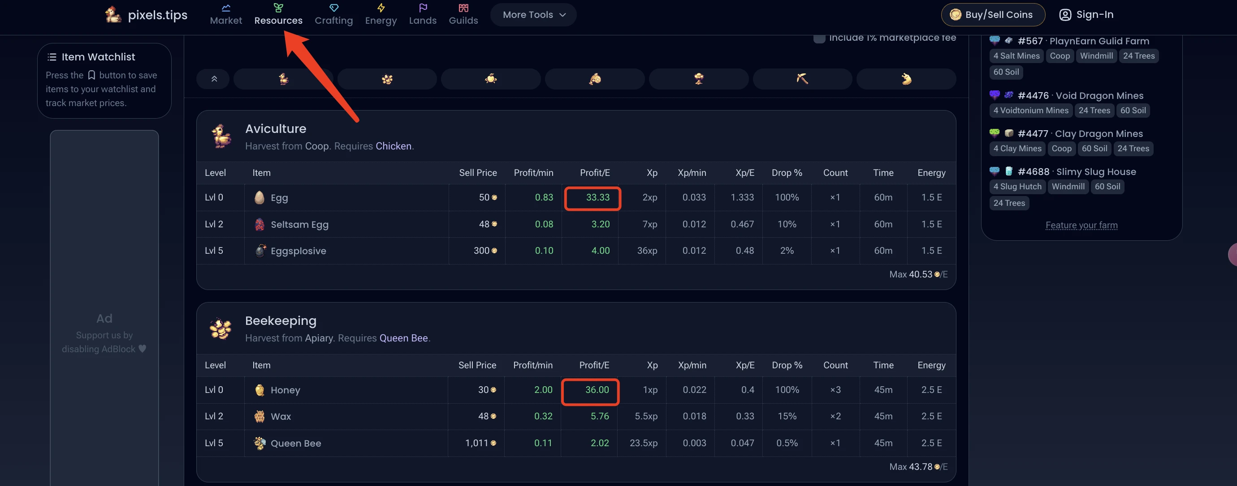Click the pixels.tips logo

point(146,14)
